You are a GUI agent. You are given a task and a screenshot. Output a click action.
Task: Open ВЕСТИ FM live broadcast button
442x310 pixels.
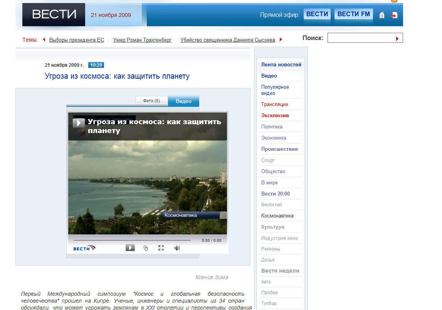point(353,14)
